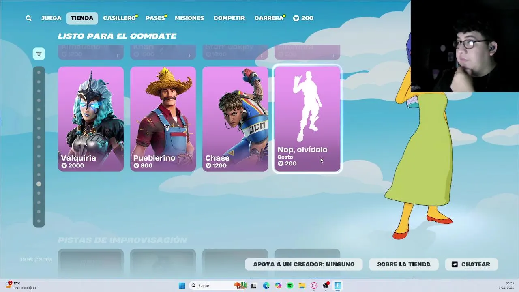
Task: Switch to the JUEGA tab
Action: [51, 18]
